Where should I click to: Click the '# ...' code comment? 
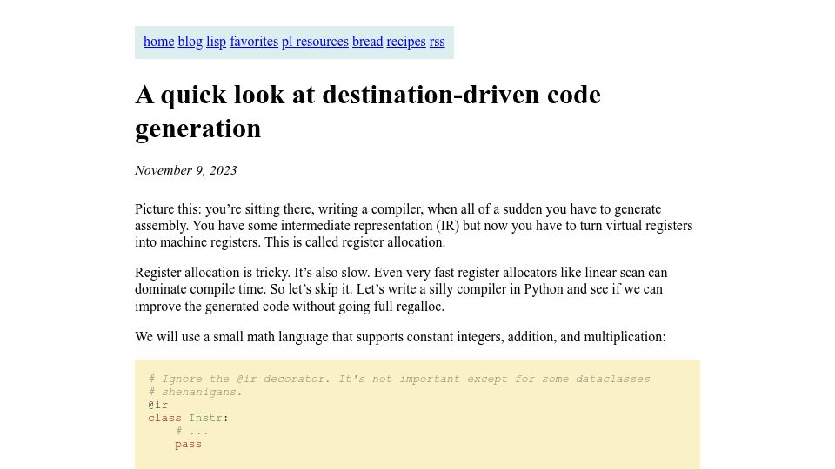[191, 432]
